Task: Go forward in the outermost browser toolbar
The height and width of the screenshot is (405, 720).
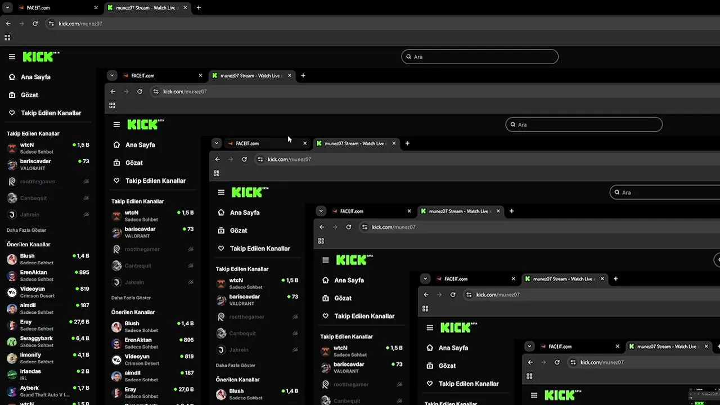Action: [22, 24]
